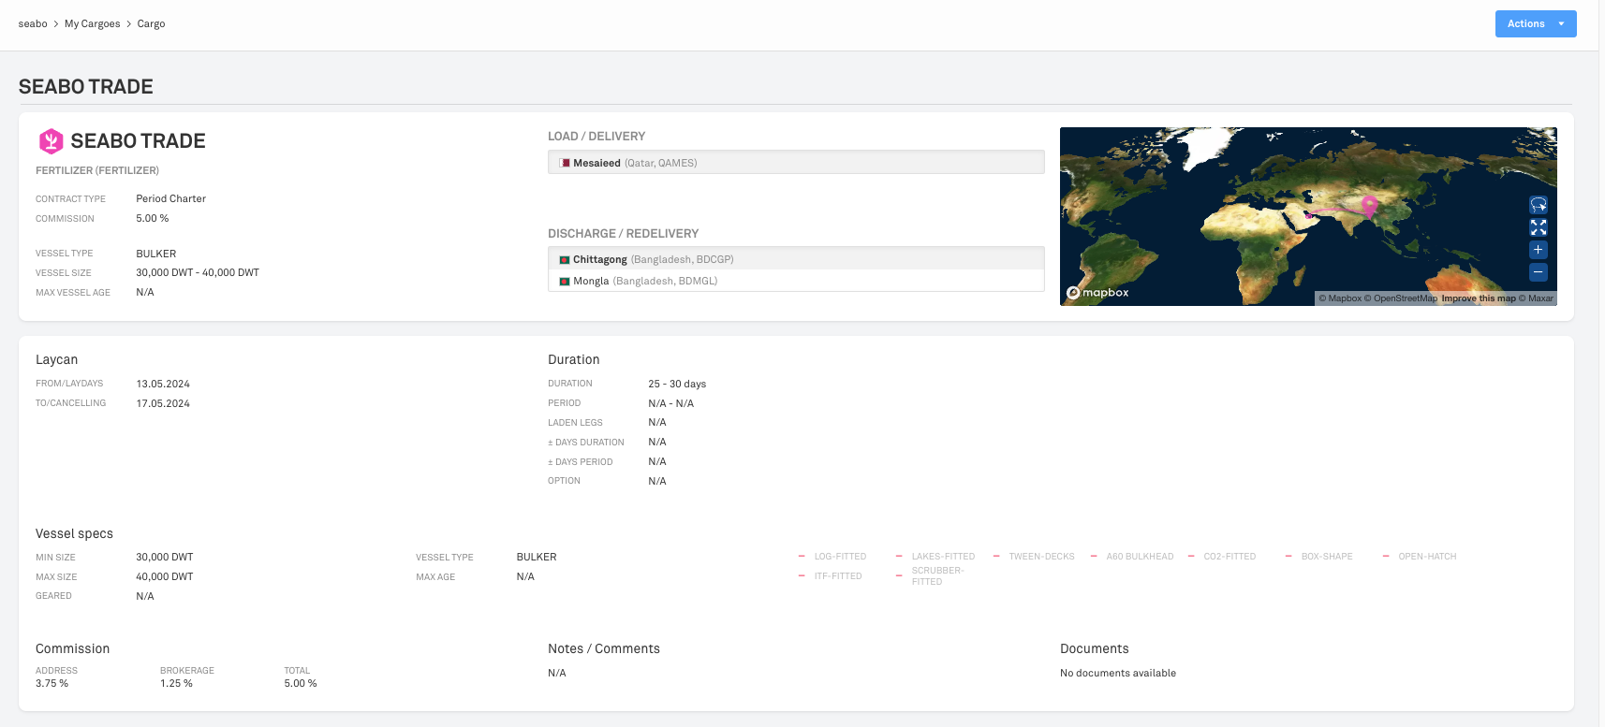Click the pink destination pin on map

coord(1369,205)
